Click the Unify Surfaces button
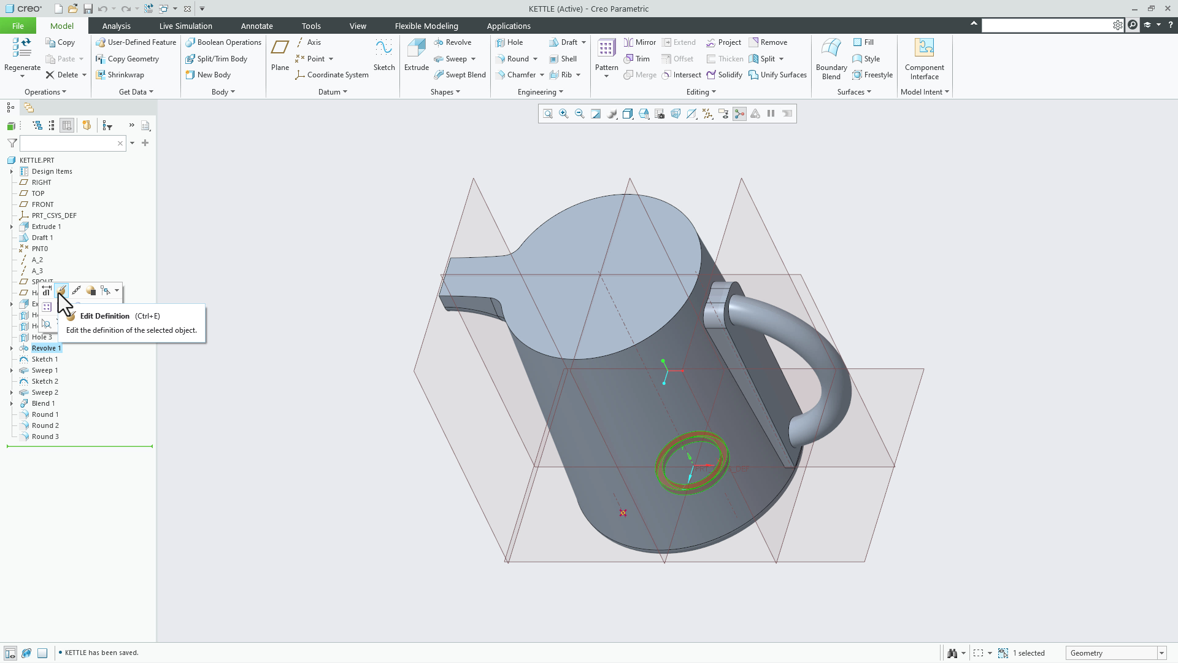 coord(777,75)
